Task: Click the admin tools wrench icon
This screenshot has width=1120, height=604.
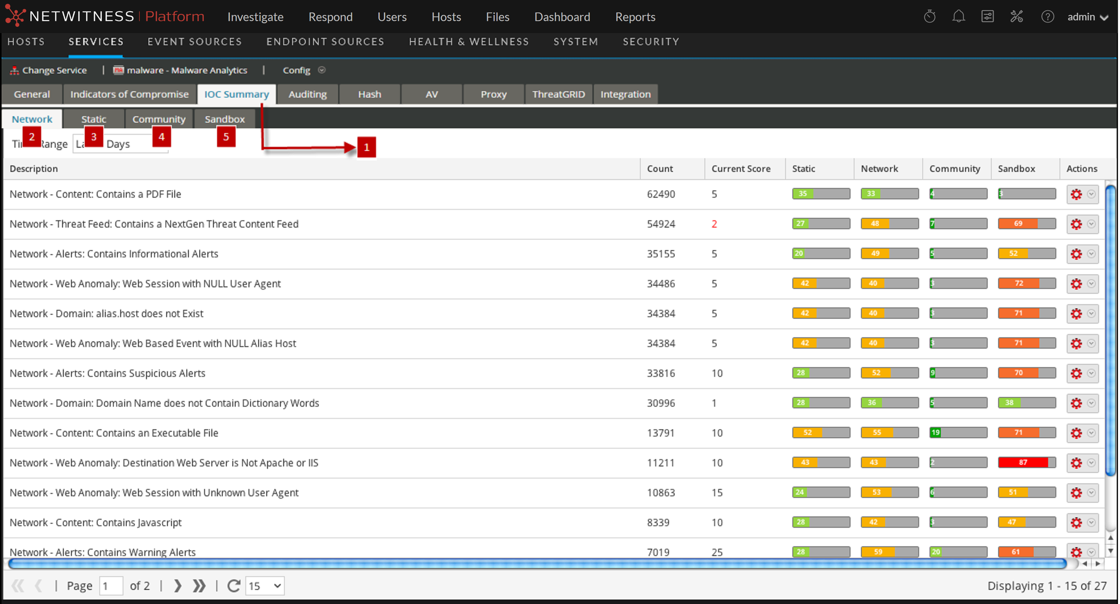Action: 1017,17
